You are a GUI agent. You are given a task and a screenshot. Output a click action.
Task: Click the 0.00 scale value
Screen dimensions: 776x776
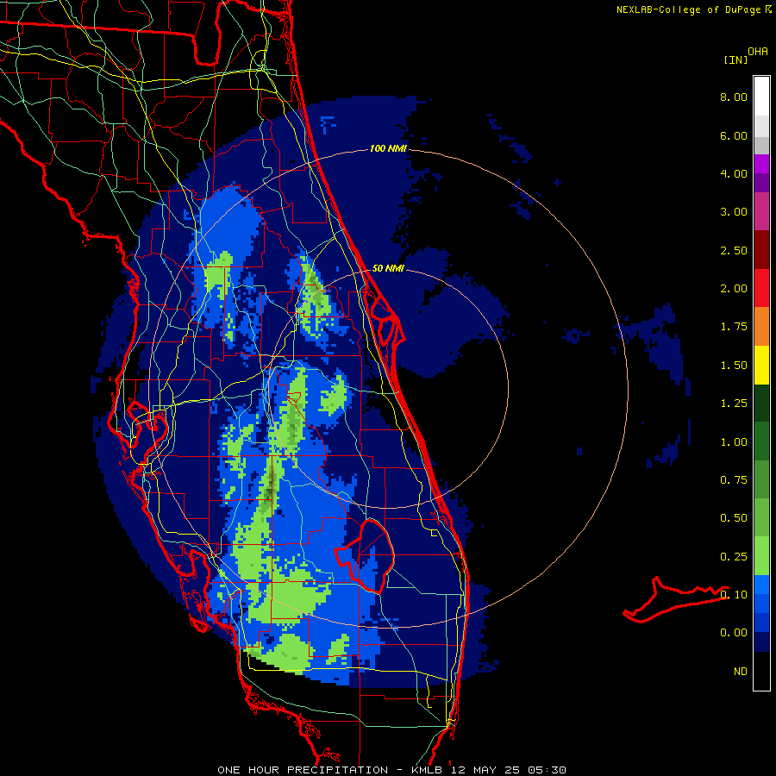734,633
